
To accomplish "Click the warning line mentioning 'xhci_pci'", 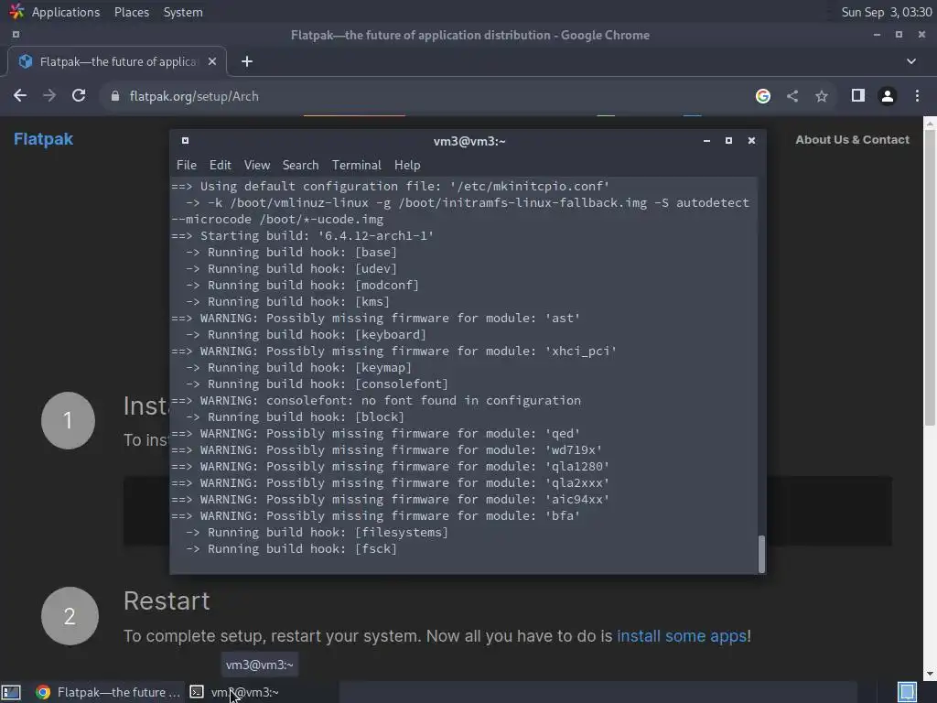I will [x=393, y=351].
